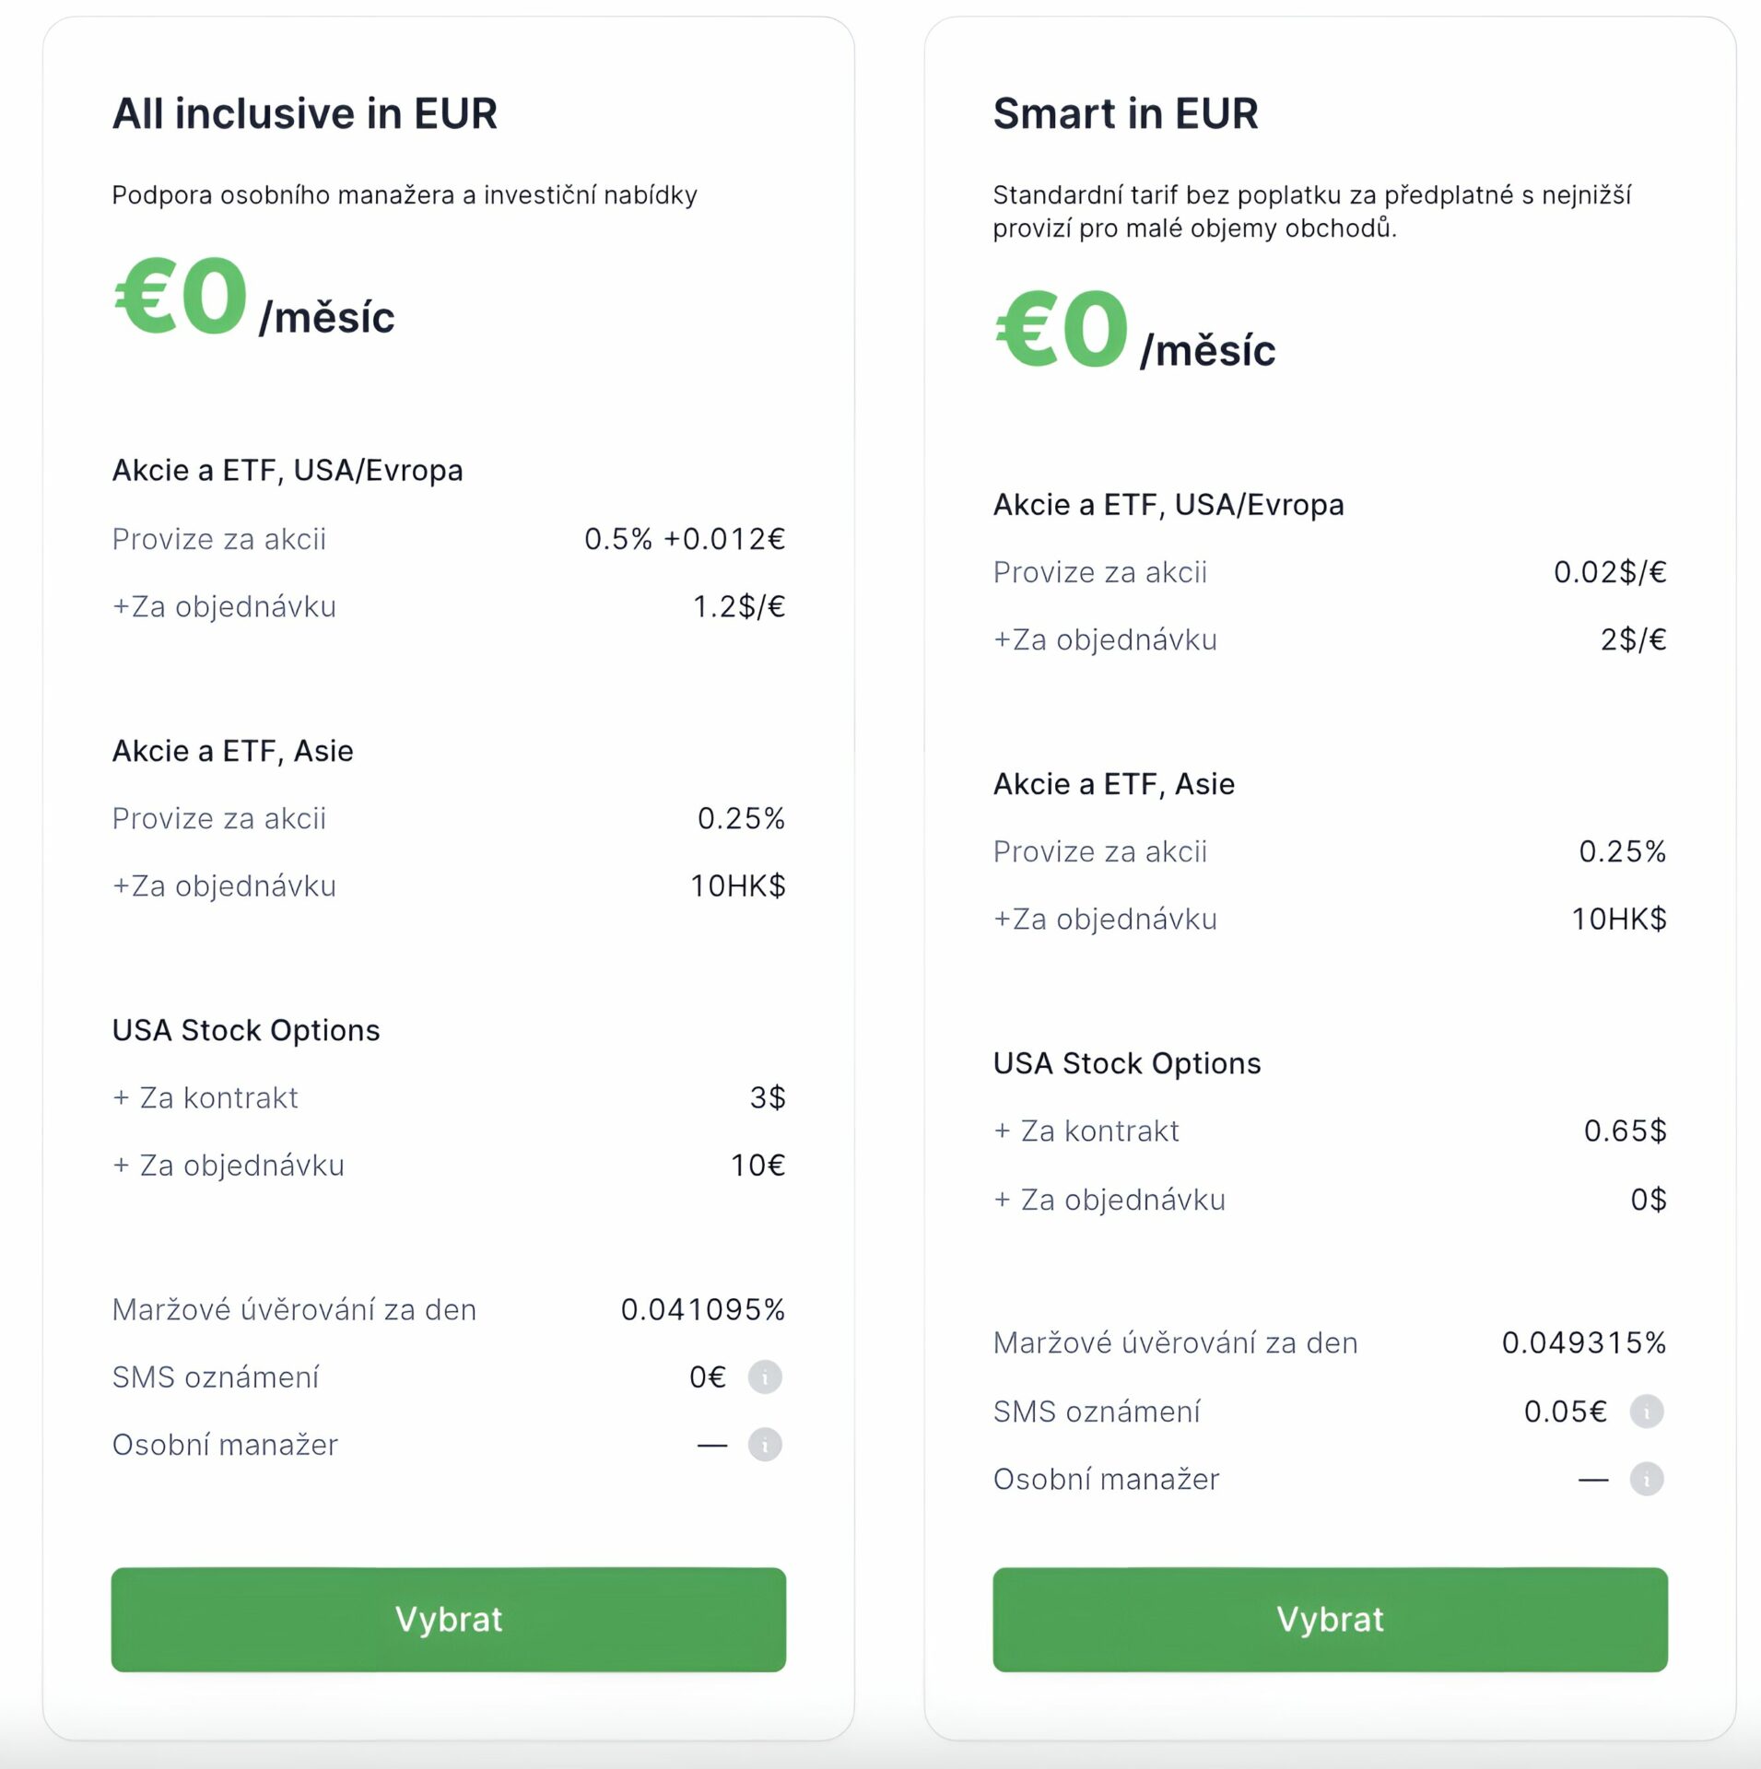Viewport: 1761px width, 1769px height.
Task: Open Osobní manažer info in All inclusive plan
Action: click(764, 1445)
